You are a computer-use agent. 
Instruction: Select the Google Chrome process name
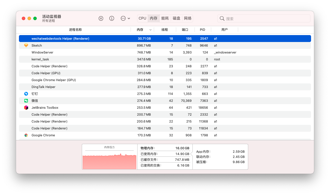click(43, 135)
